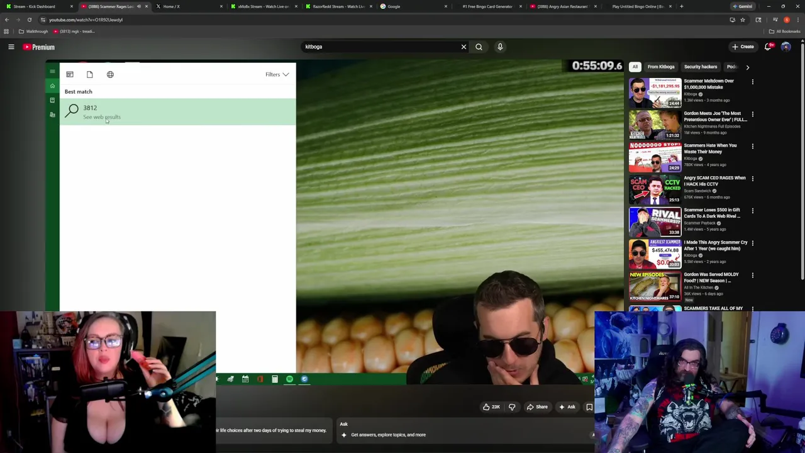
Task: Dislike the current video
Action: (512, 407)
